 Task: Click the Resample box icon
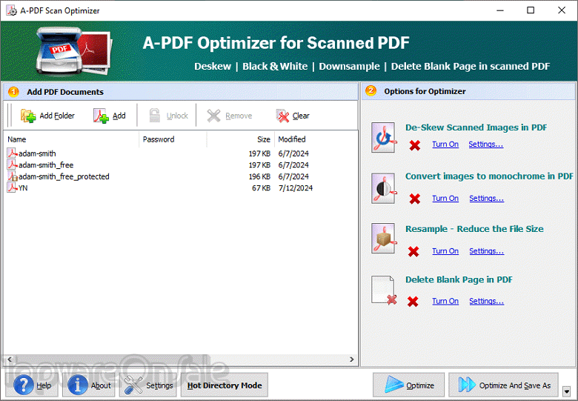[x=384, y=239]
